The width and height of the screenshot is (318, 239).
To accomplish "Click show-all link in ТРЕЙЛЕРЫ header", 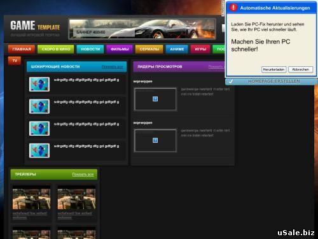I will [83, 175].
